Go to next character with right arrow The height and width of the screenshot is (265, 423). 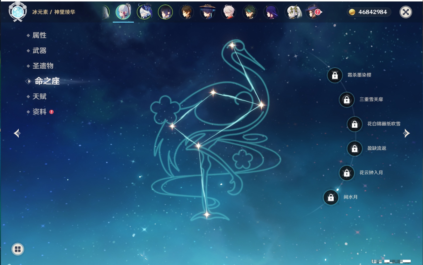point(406,133)
